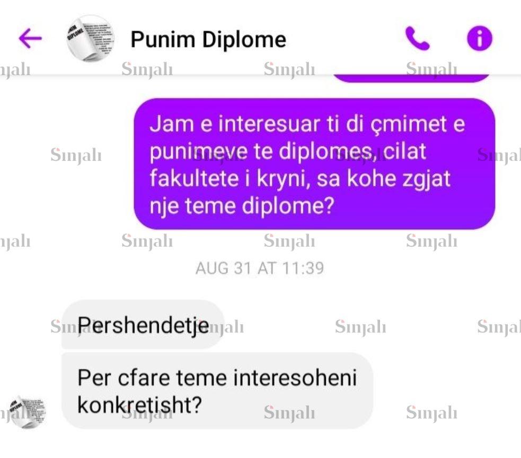Tap the partially hidden purple bubble at top
Screen dimensions: 521x458
coord(411,78)
